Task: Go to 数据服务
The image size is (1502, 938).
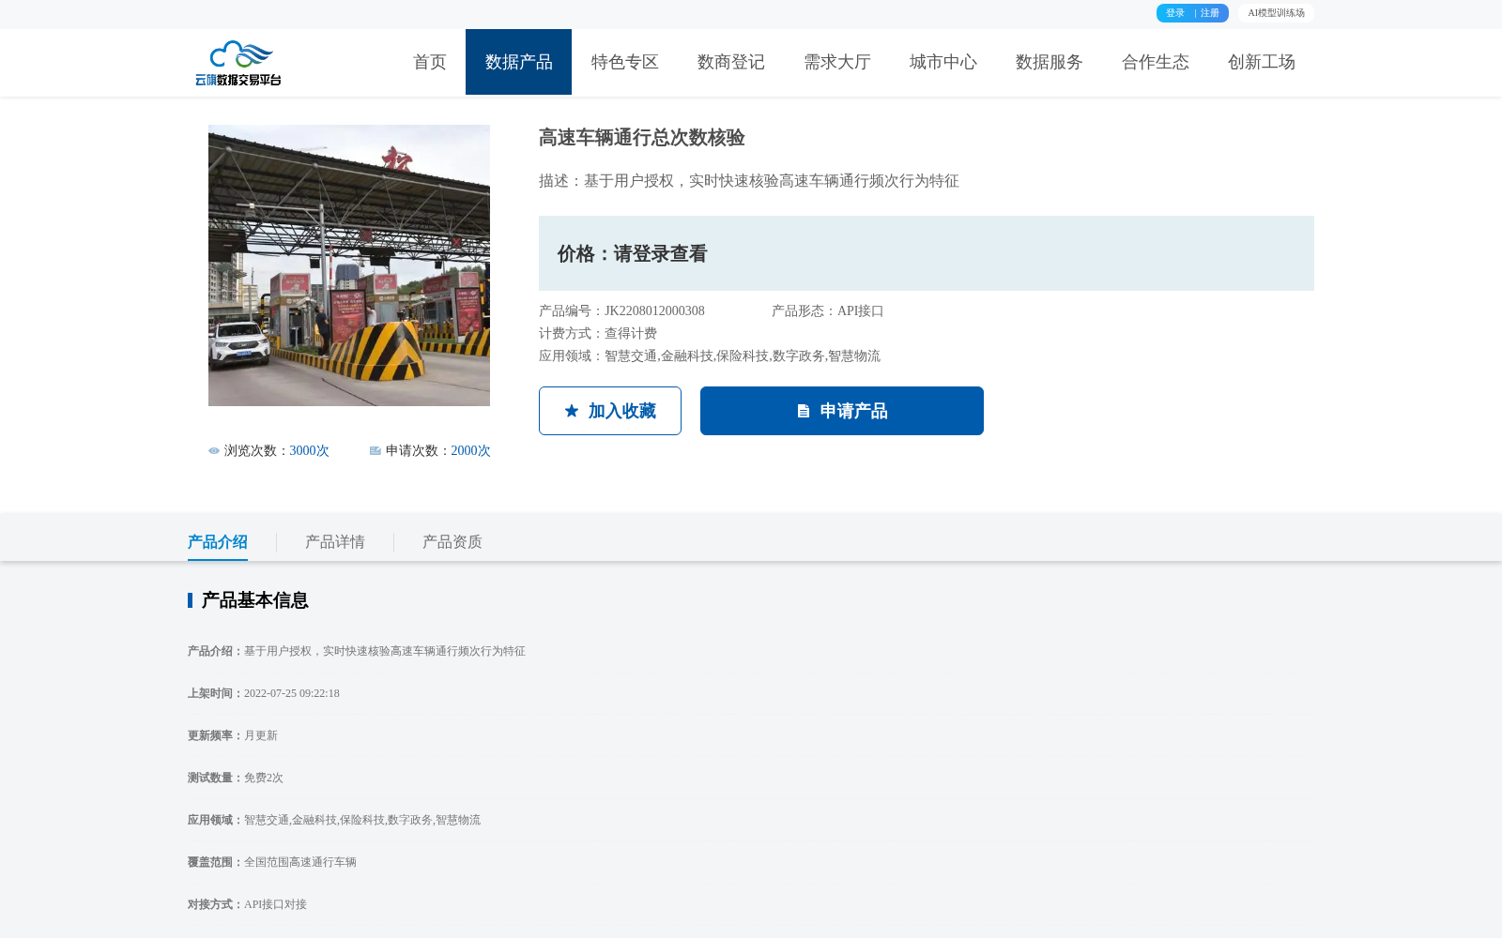Action: tap(1050, 62)
